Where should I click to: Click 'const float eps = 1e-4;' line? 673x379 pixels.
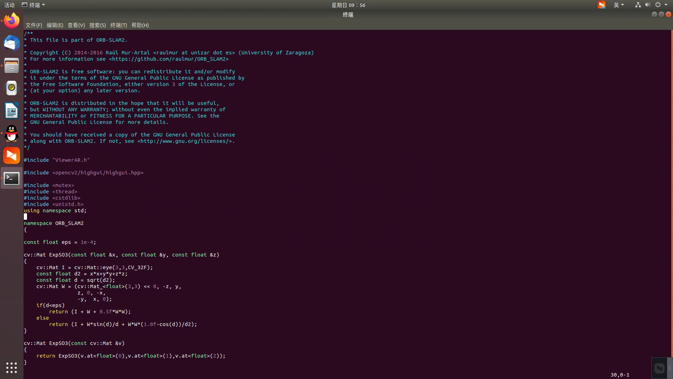[x=60, y=242]
